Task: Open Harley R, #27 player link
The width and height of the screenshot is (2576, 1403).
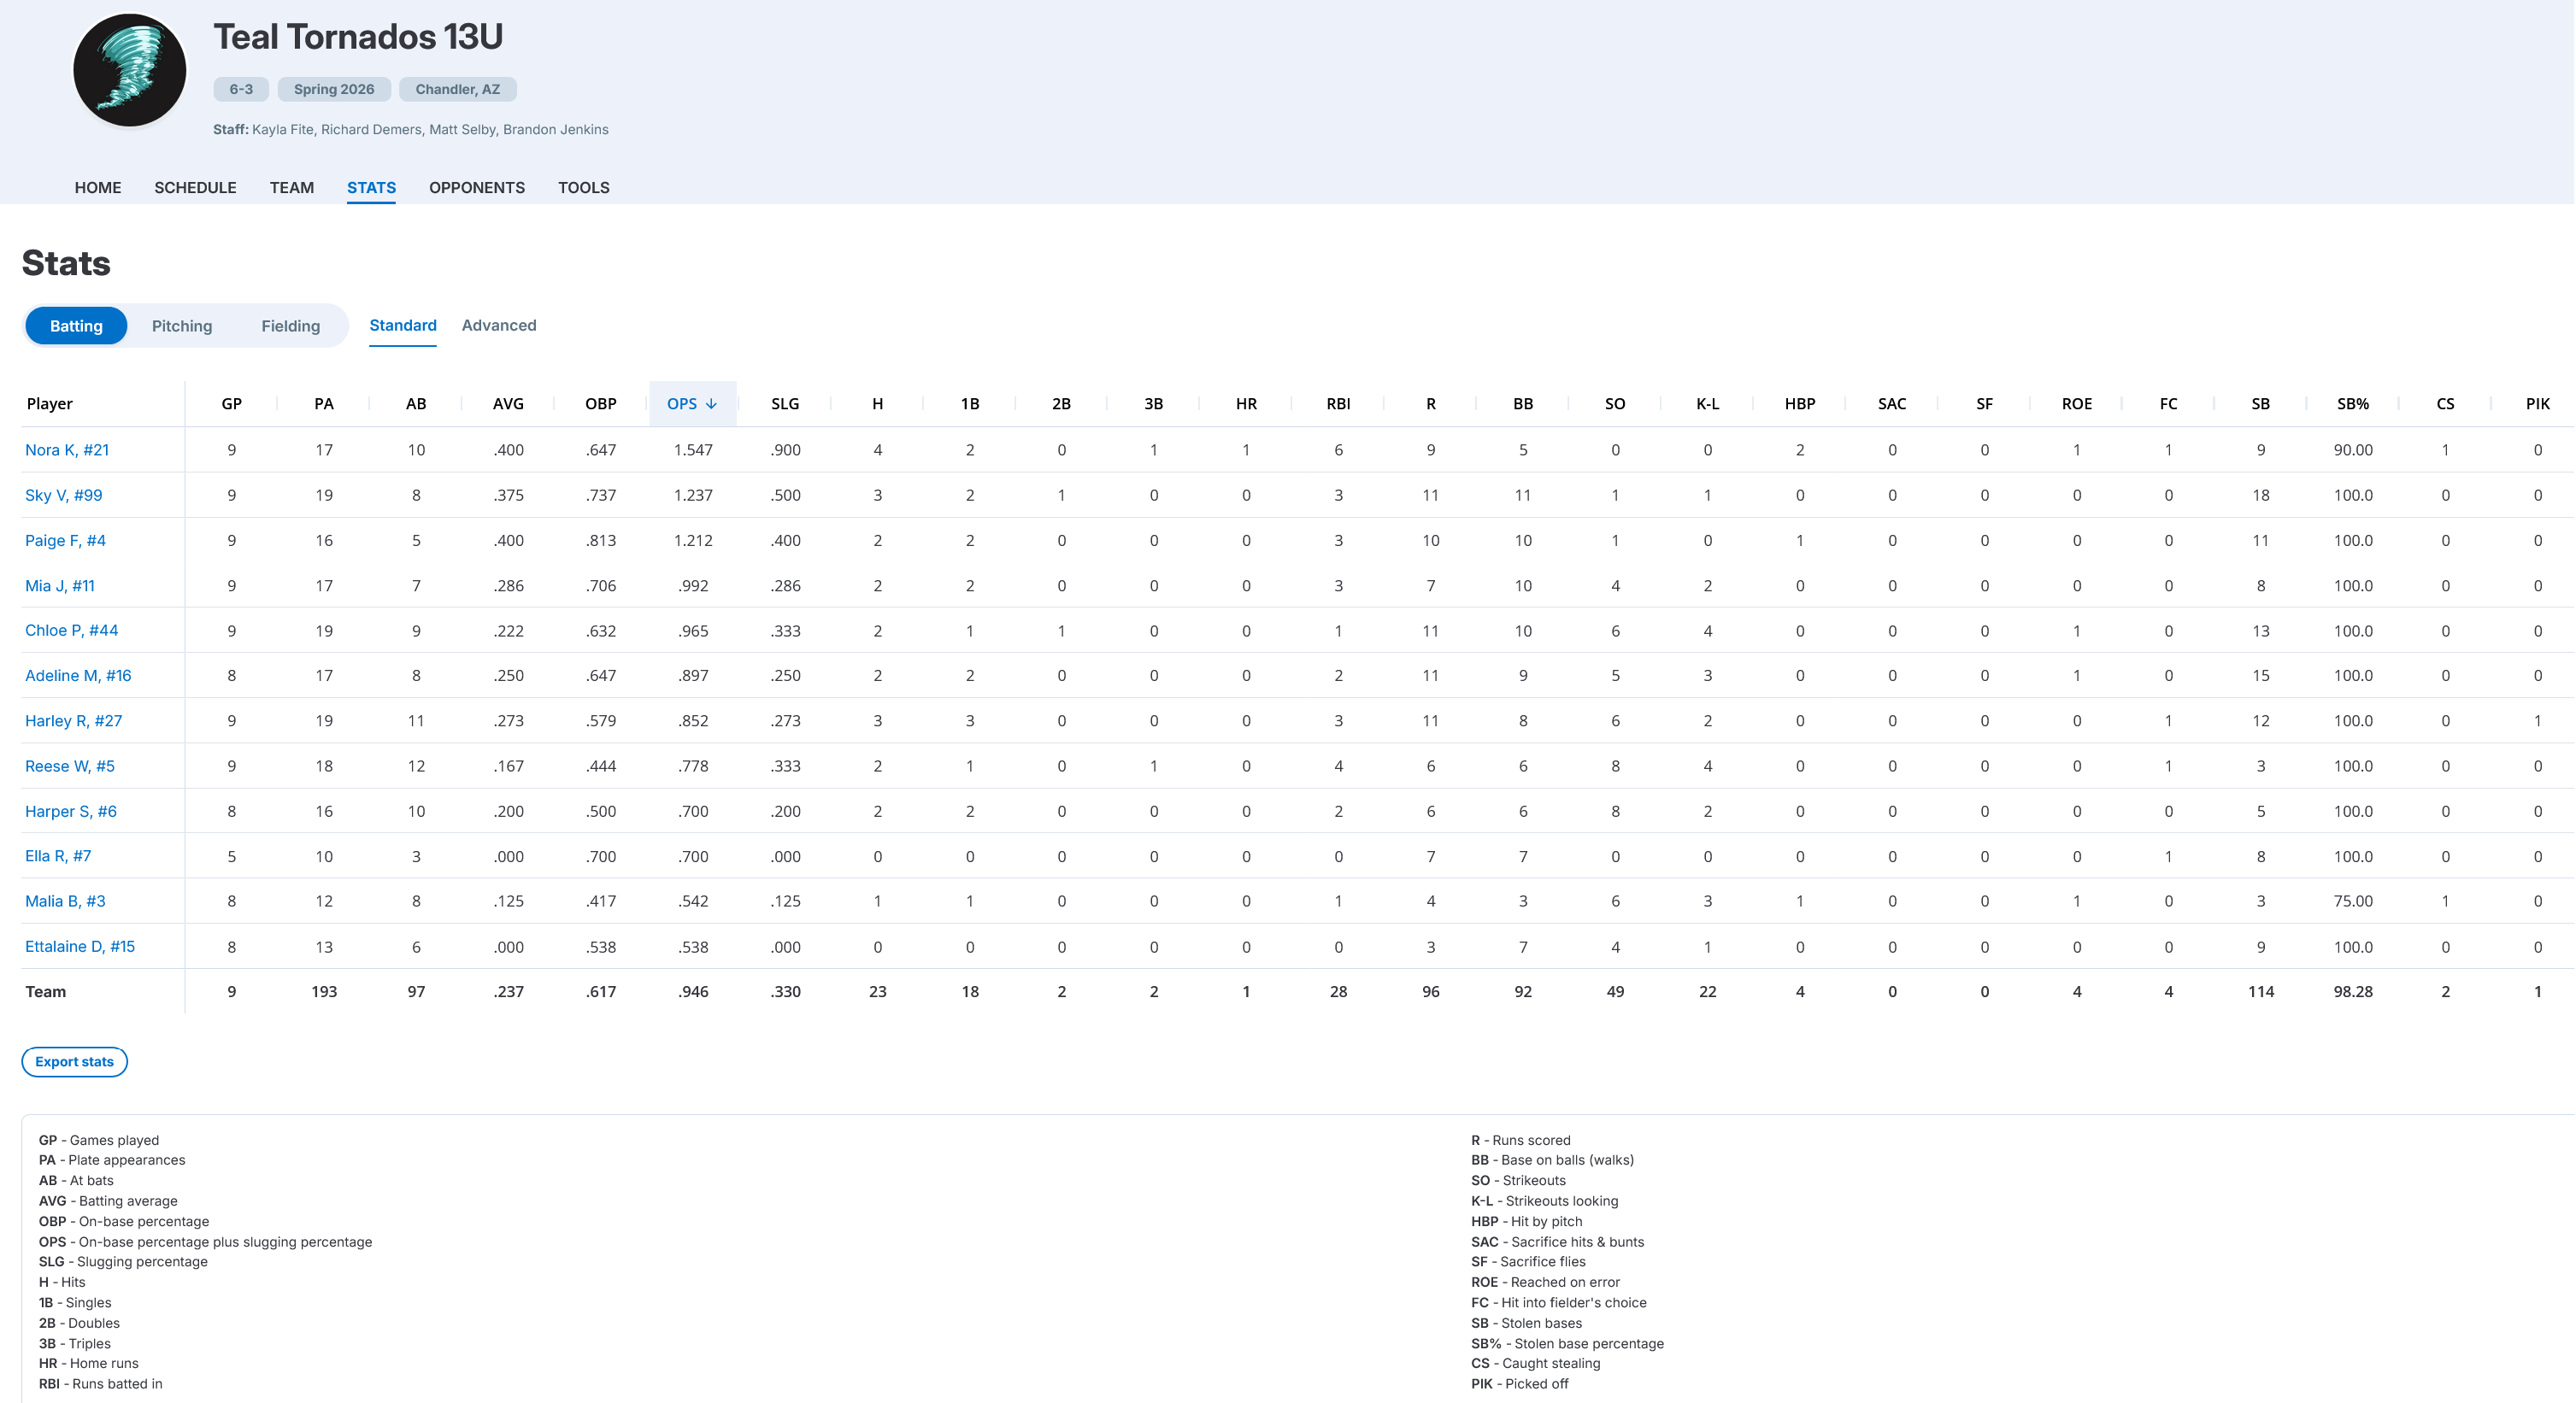Action: click(x=73, y=720)
